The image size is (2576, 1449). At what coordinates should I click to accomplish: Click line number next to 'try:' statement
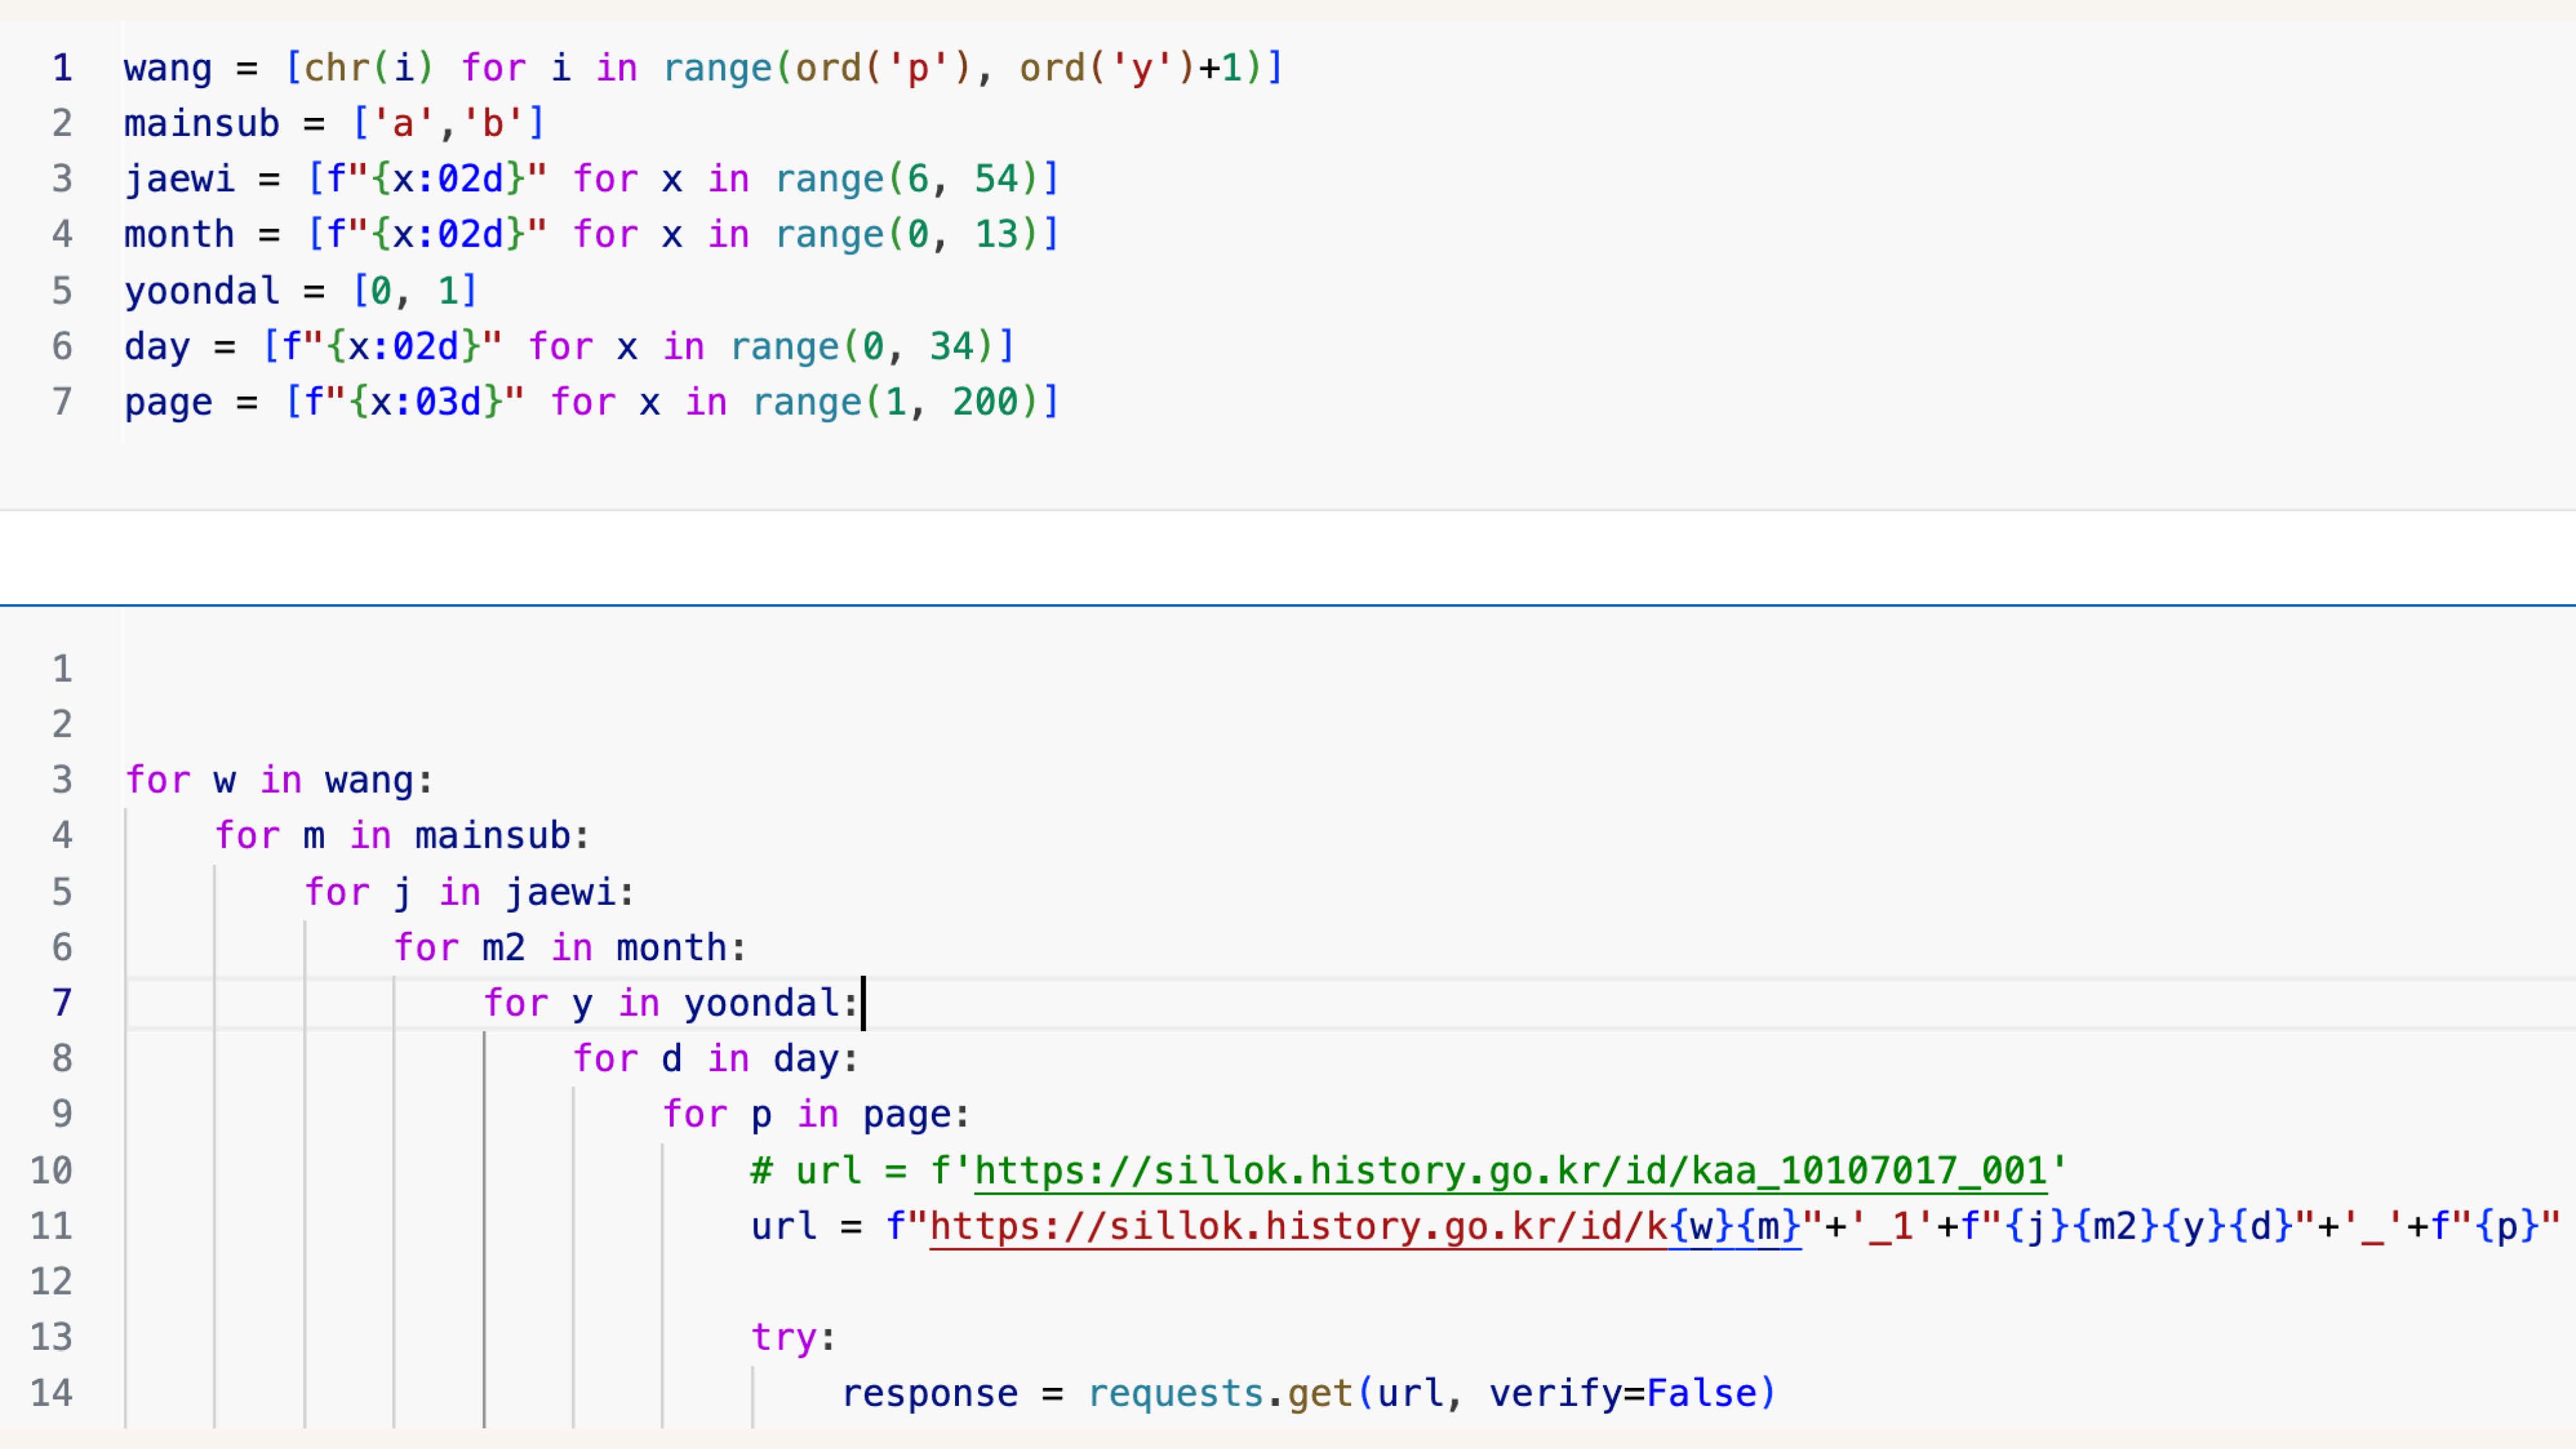tap(52, 1337)
